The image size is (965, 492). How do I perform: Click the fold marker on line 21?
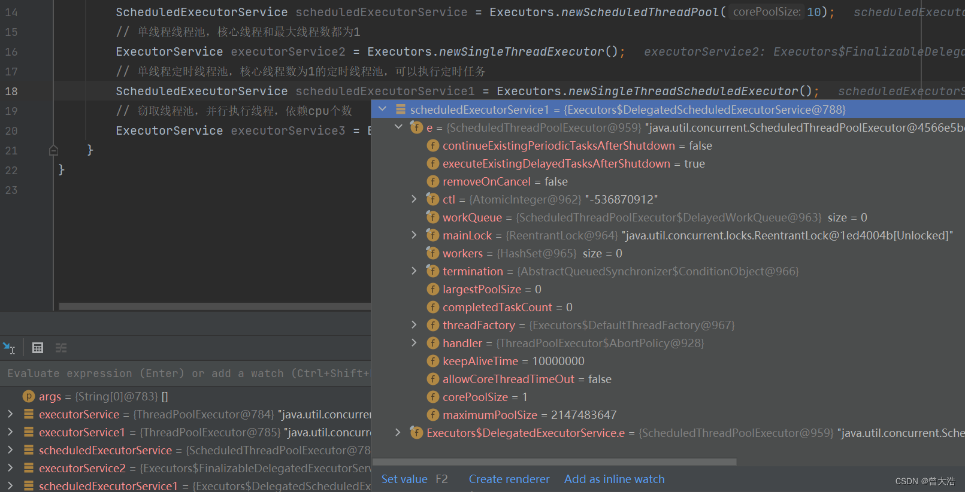pos(53,150)
